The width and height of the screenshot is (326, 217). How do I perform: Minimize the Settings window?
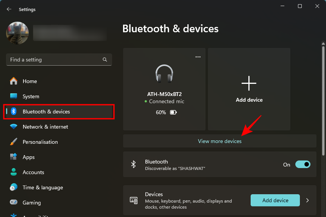[282, 6]
